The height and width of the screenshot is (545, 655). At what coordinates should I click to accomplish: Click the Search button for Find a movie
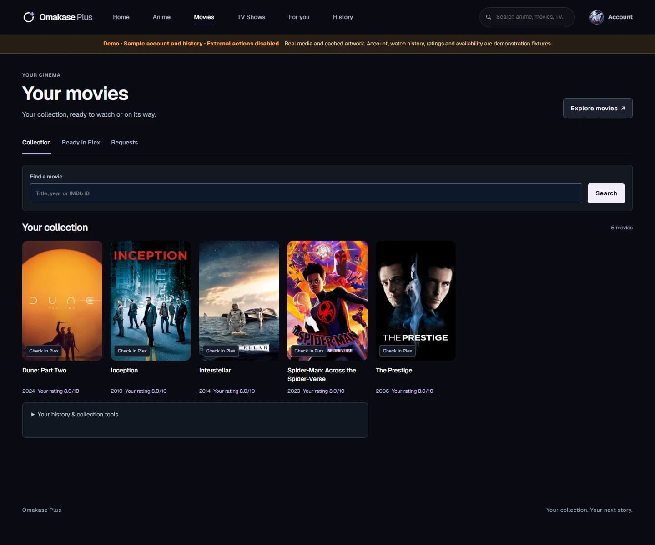coord(606,193)
